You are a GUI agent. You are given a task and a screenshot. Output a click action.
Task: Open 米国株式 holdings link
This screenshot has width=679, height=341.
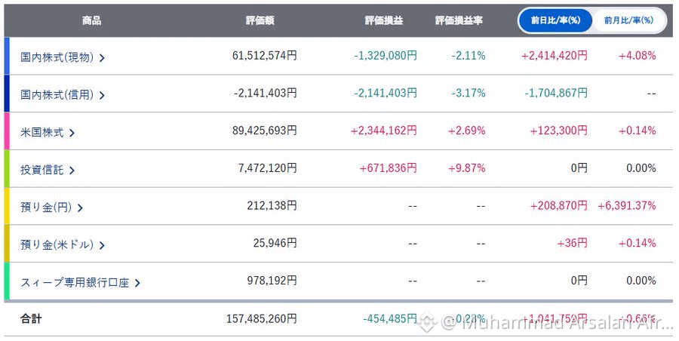click(x=42, y=132)
